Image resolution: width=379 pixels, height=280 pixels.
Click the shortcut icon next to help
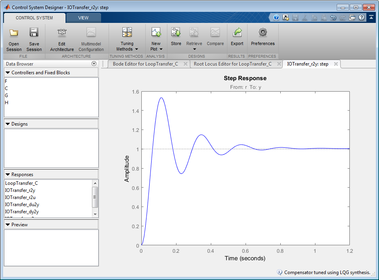pos(286,17)
